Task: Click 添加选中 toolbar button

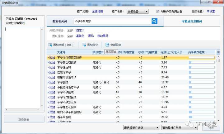Action: pyautogui.click(x=90, y=45)
